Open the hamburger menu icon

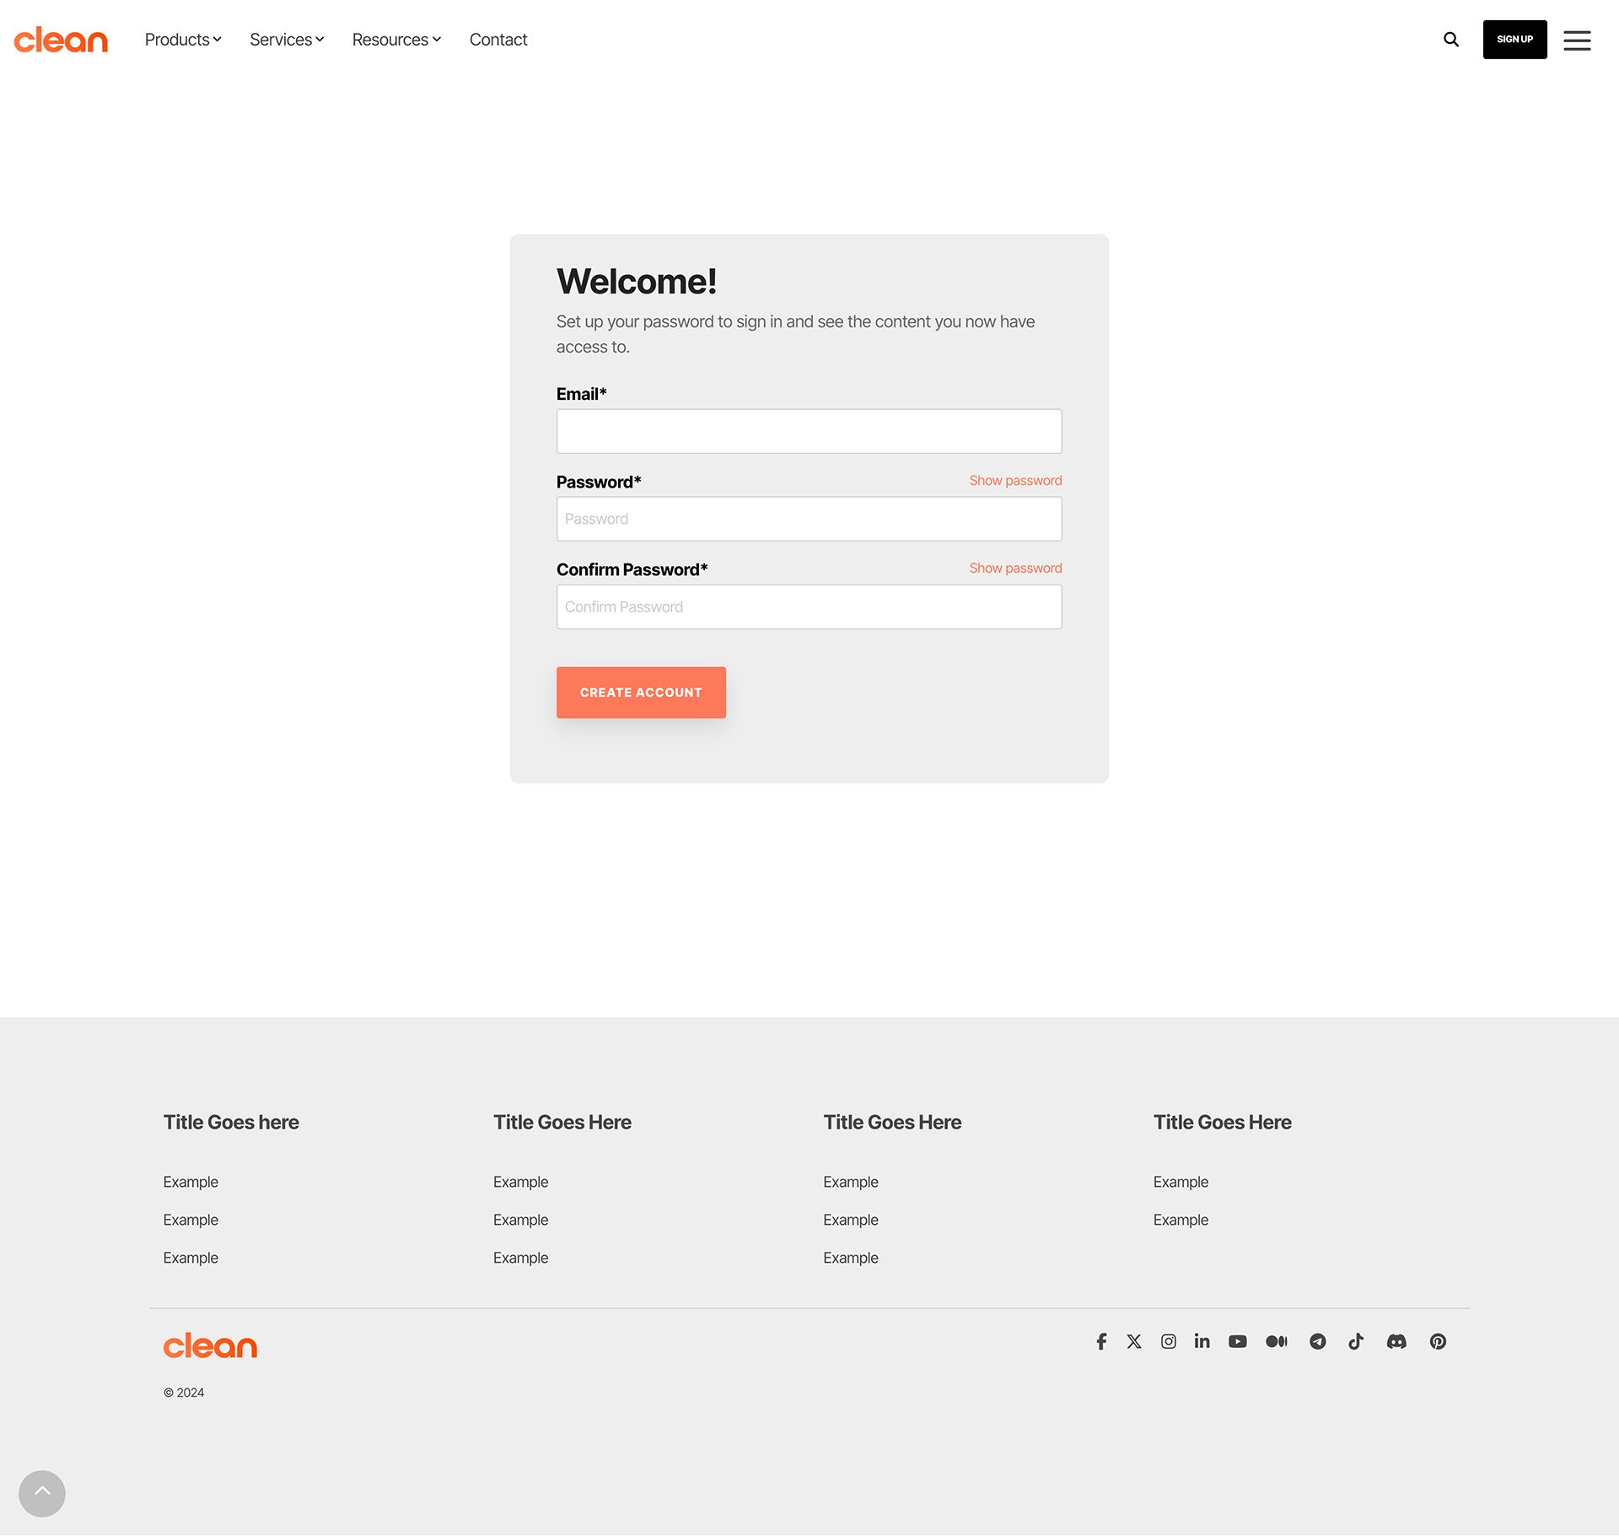pos(1577,39)
